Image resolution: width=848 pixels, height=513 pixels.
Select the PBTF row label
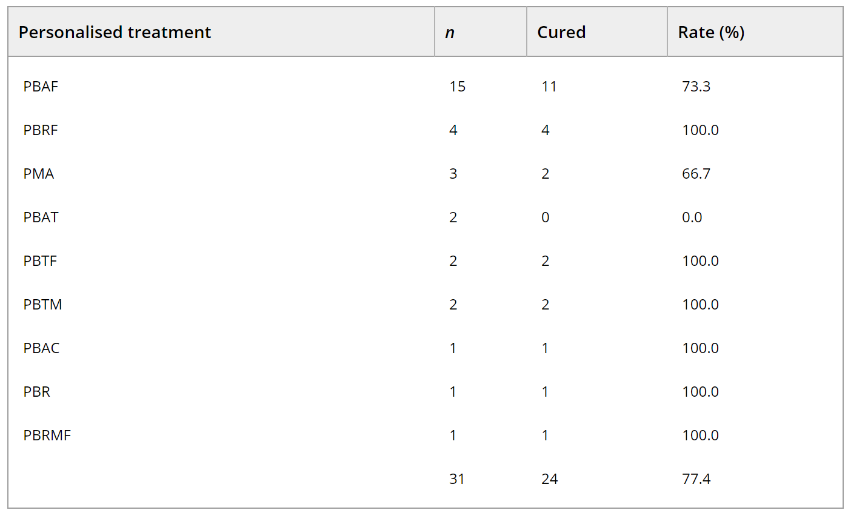point(41,261)
